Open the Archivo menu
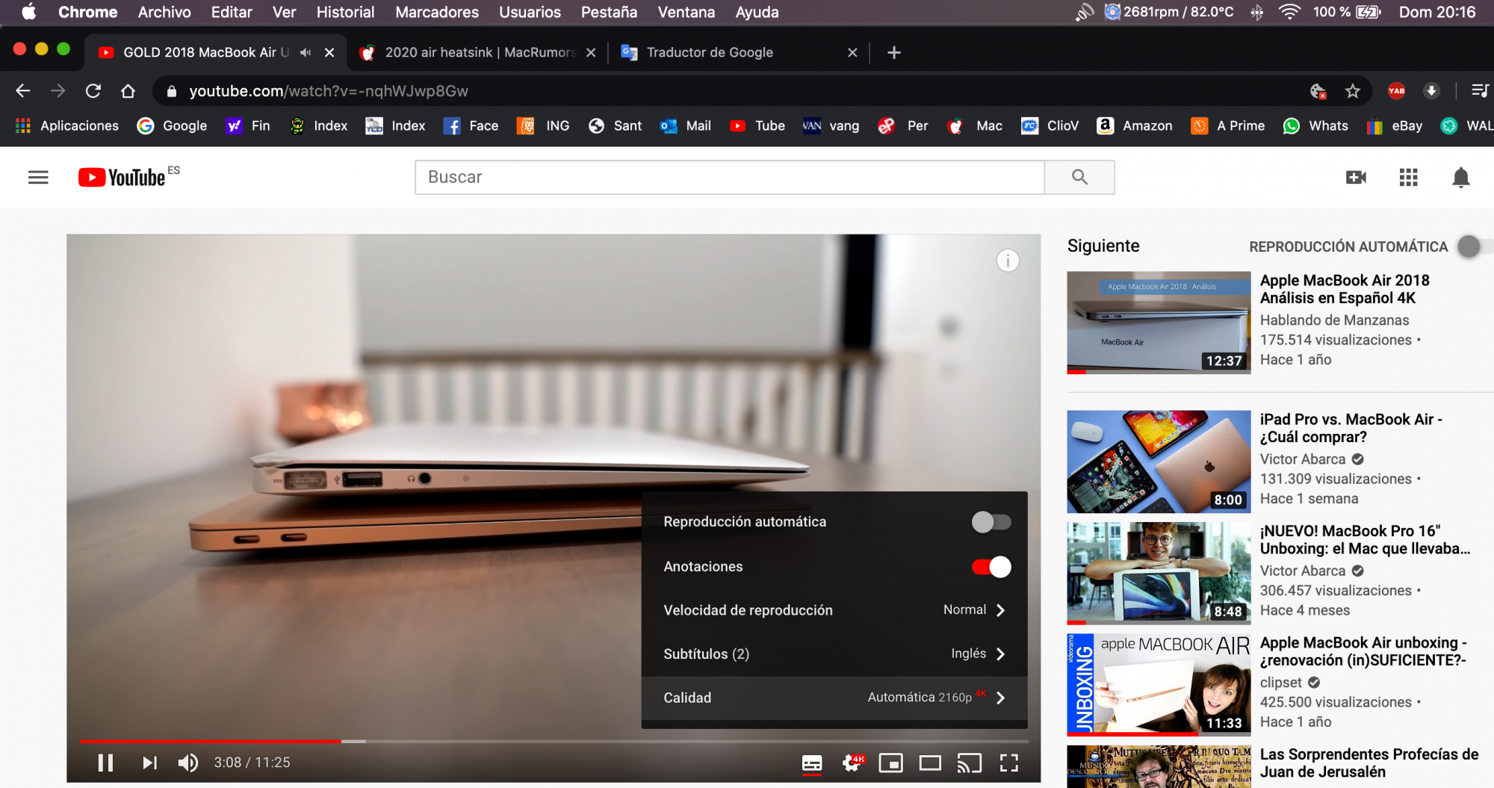Image resolution: width=1494 pixels, height=788 pixels. (164, 12)
